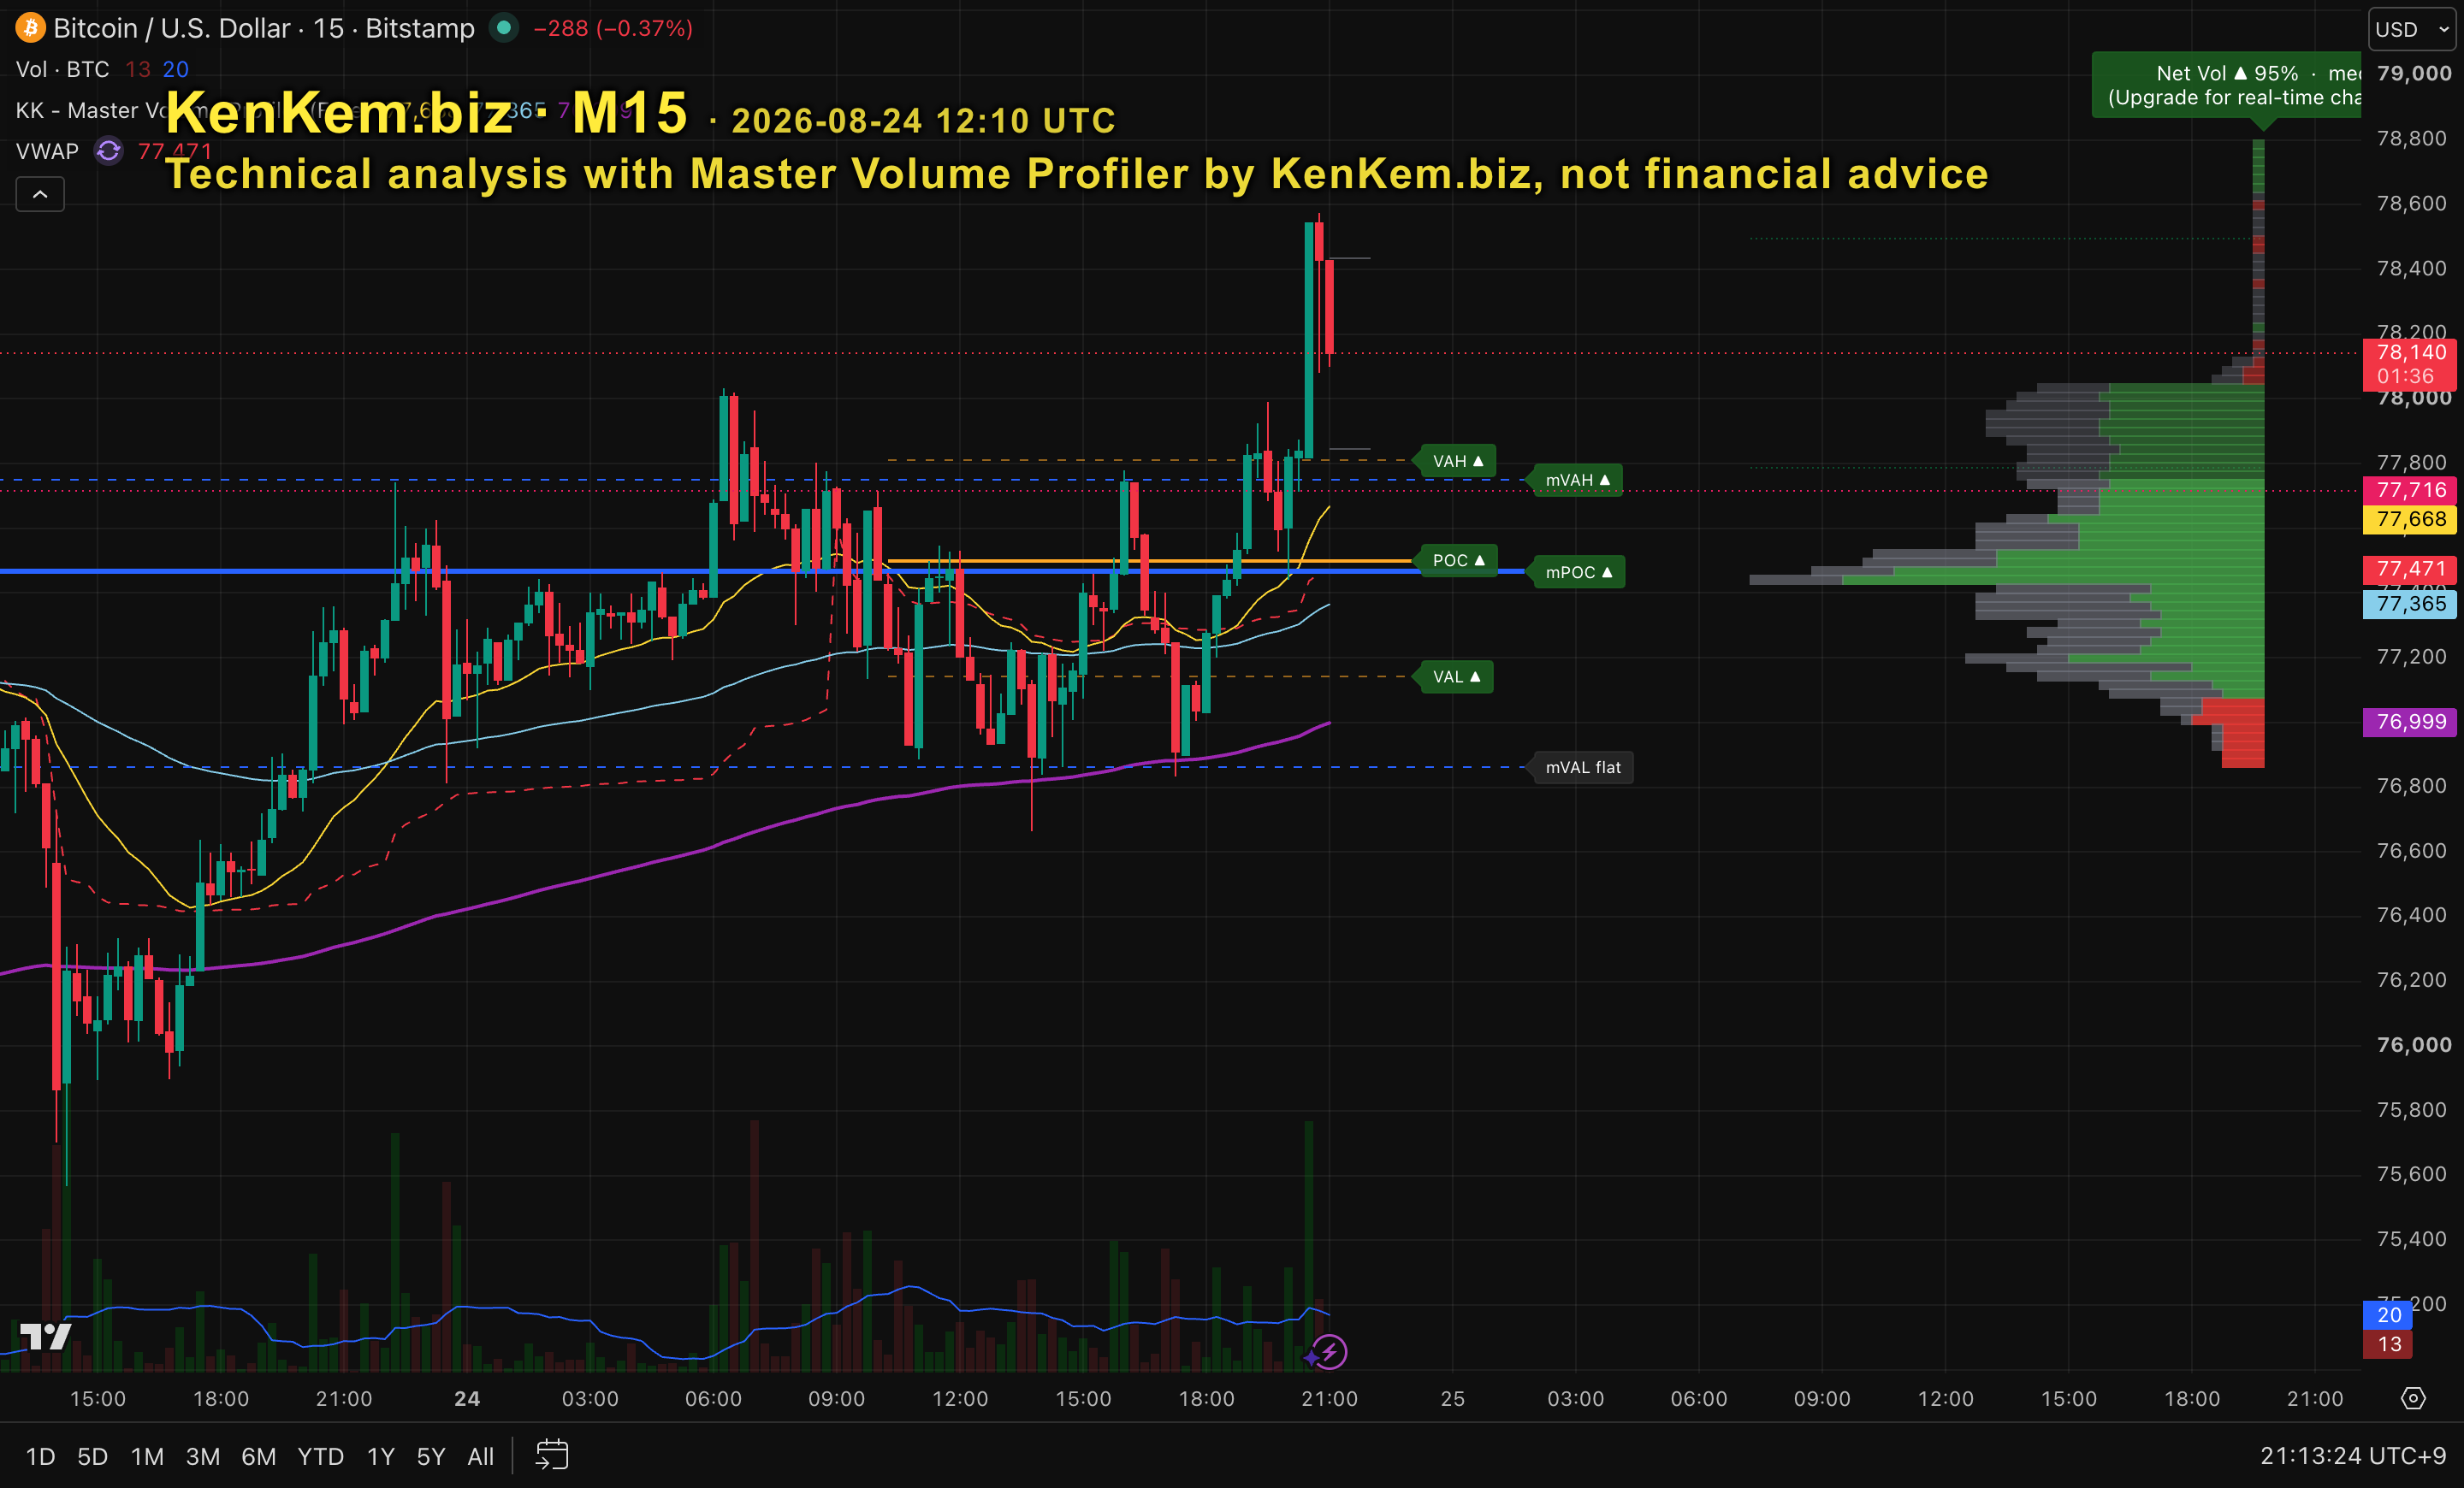Screen dimensions: 2464x1488
Task: Select the VWAP indicator legend label
Action: coord(47,151)
